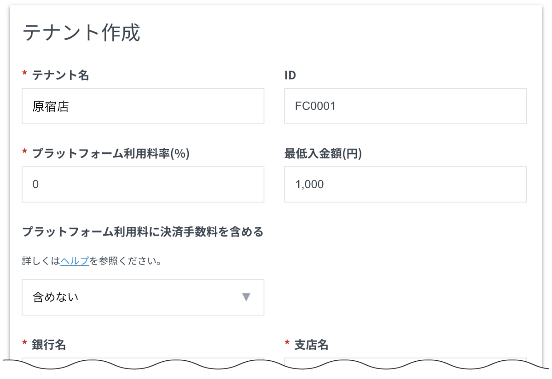
Task: Click the required asterisk beside 支店名
Action: 287,344
